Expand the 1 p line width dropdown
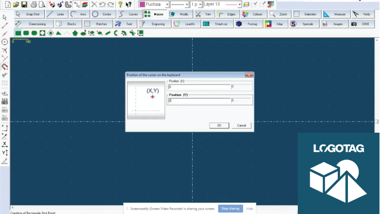380x214 pixels. 200,4
